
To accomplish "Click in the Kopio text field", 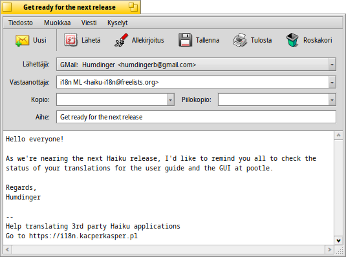I will point(112,99).
